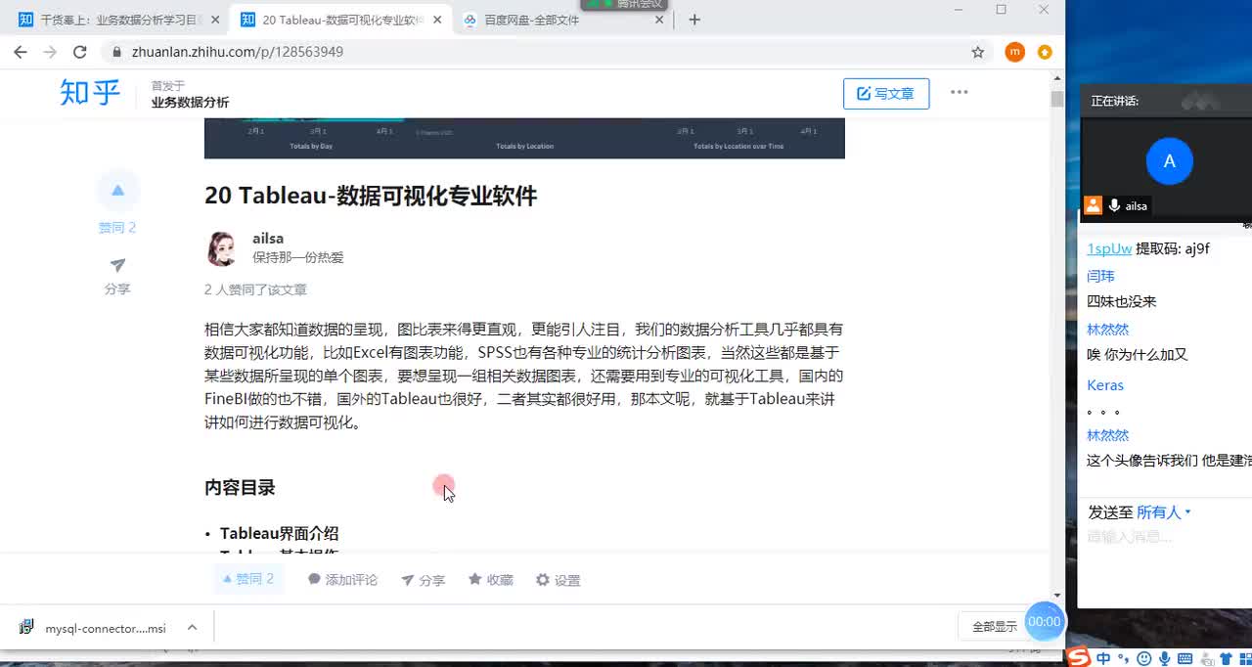This screenshot has height=667, width=1252.
Task: Switch to the 百度网盘-全部文件 tab
Action: click(x=562, y=20)
